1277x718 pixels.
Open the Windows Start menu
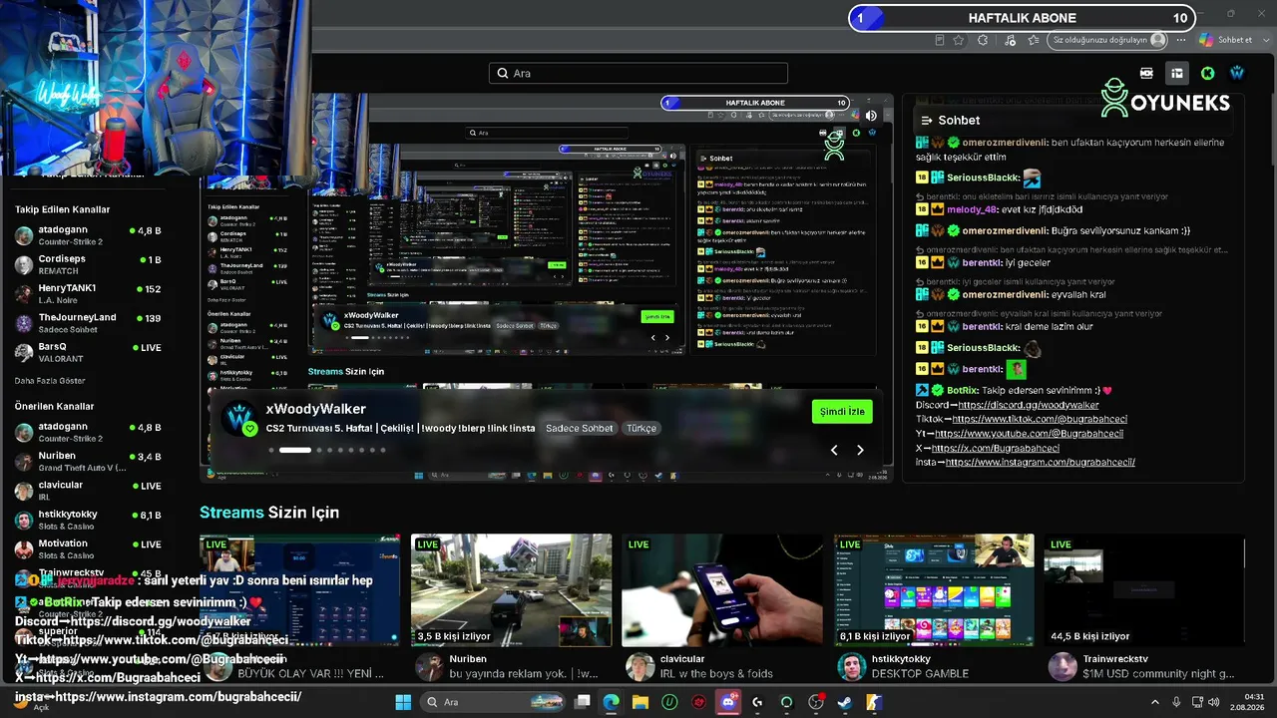(x=403, y=702)
